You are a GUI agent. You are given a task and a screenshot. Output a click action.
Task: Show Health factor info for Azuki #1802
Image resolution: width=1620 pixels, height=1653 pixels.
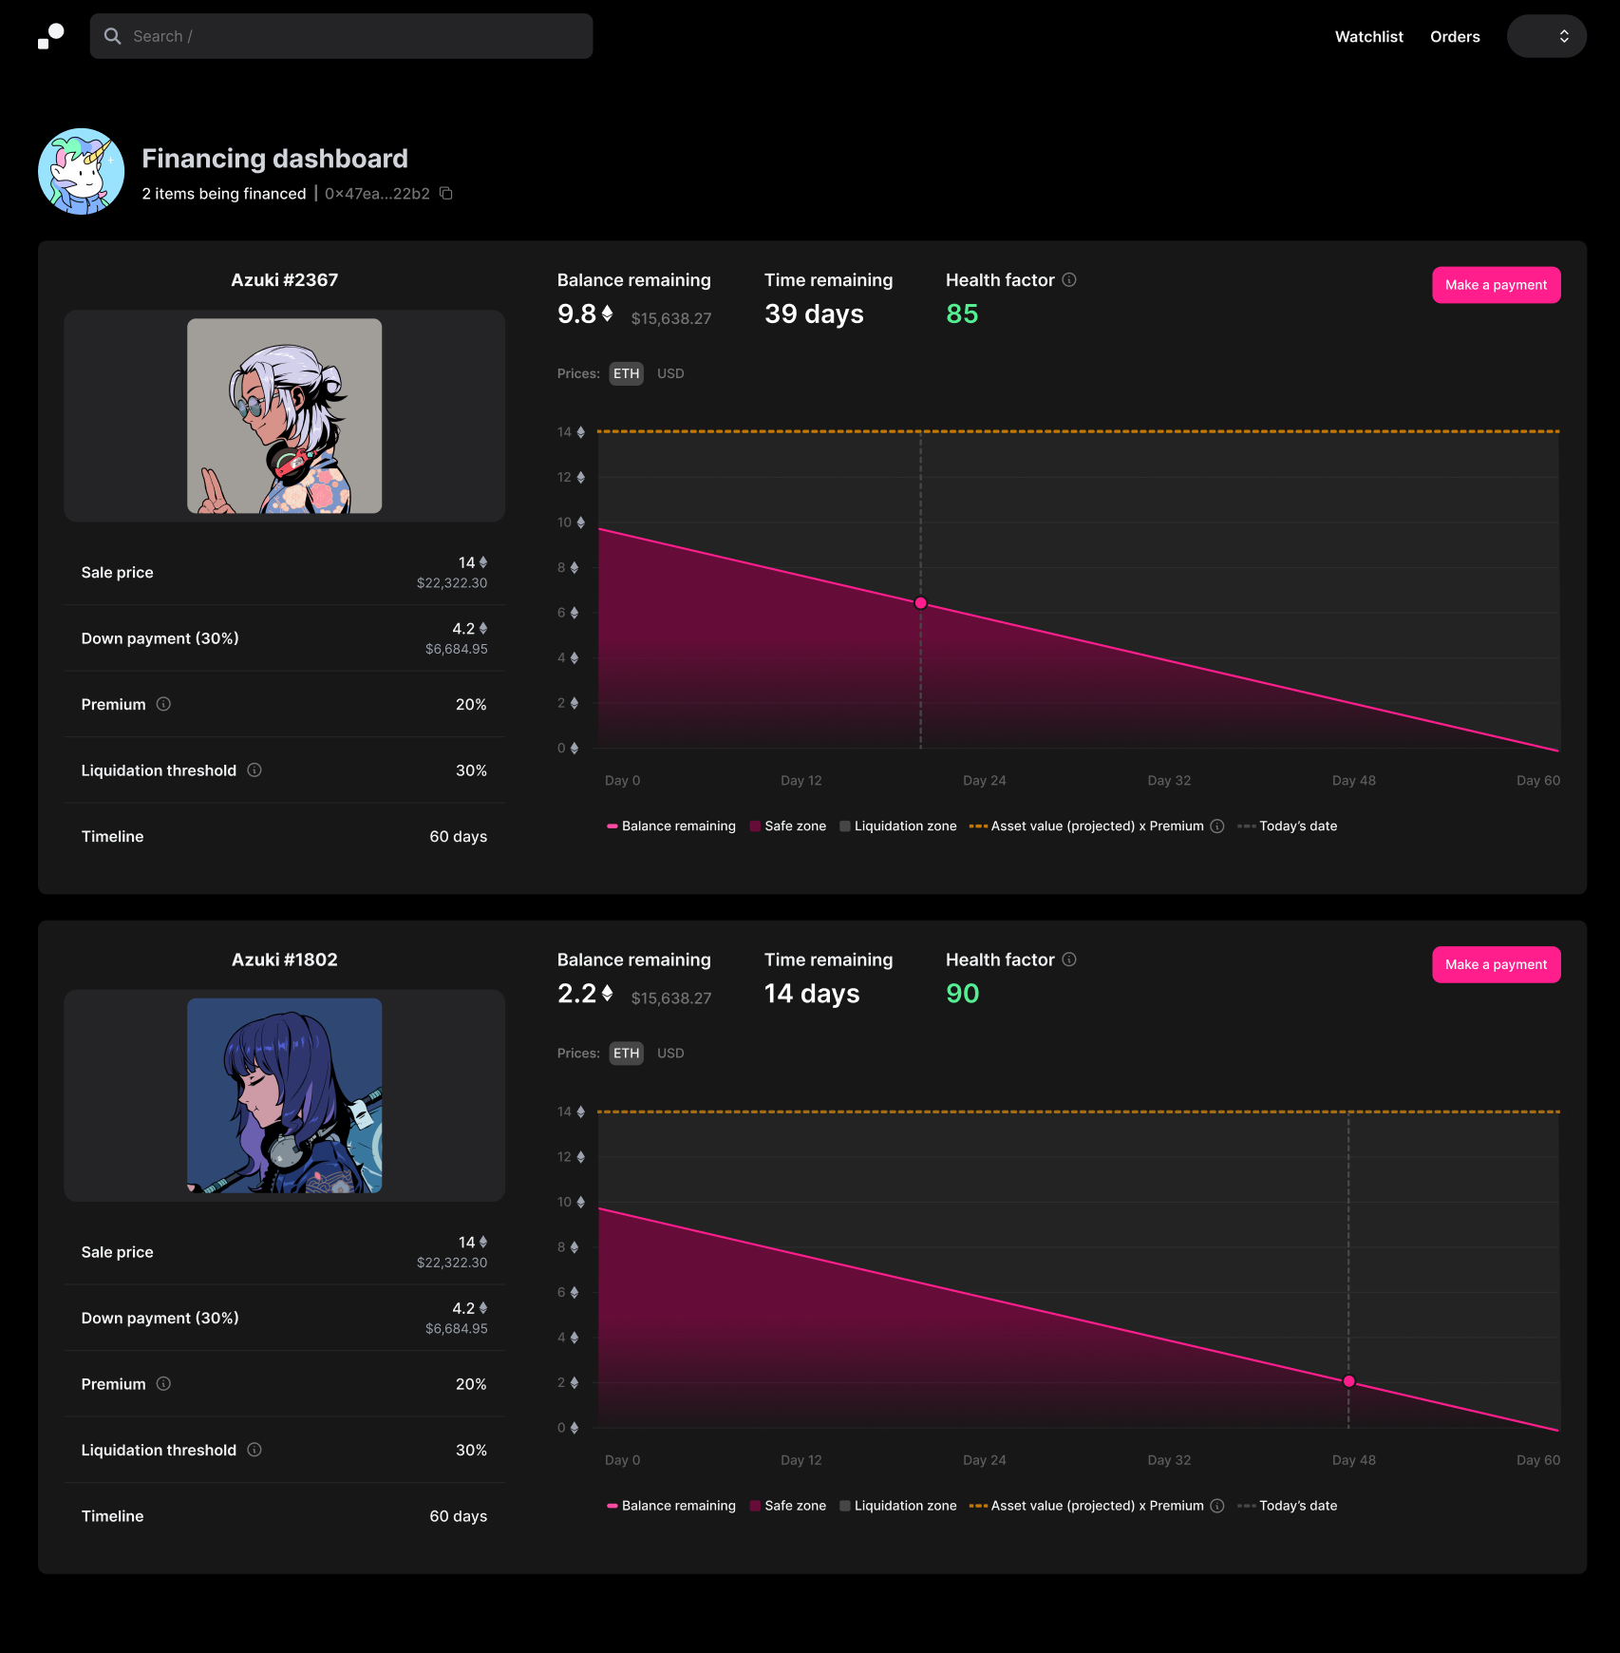coord(1069,959)
